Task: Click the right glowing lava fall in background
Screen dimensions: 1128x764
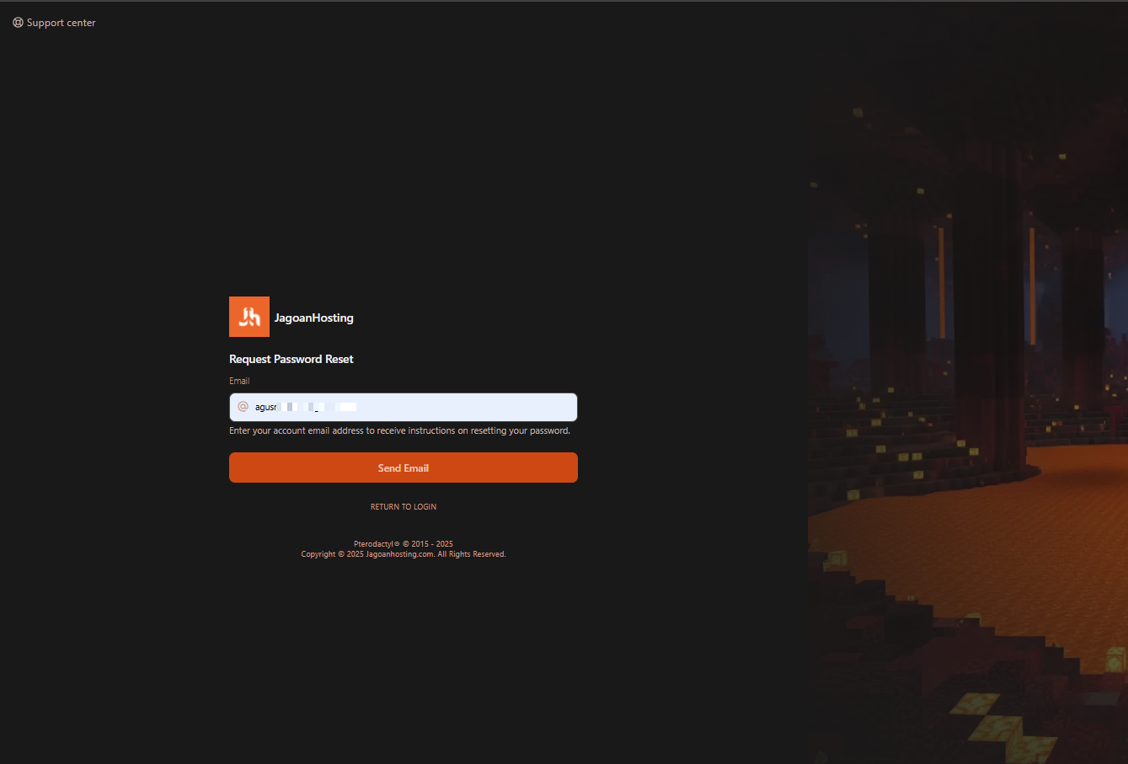Action: pos(1032,286)
